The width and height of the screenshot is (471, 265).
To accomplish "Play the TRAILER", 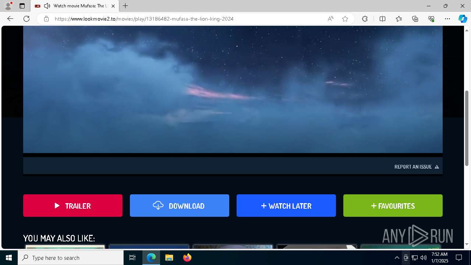I will 73,206.
